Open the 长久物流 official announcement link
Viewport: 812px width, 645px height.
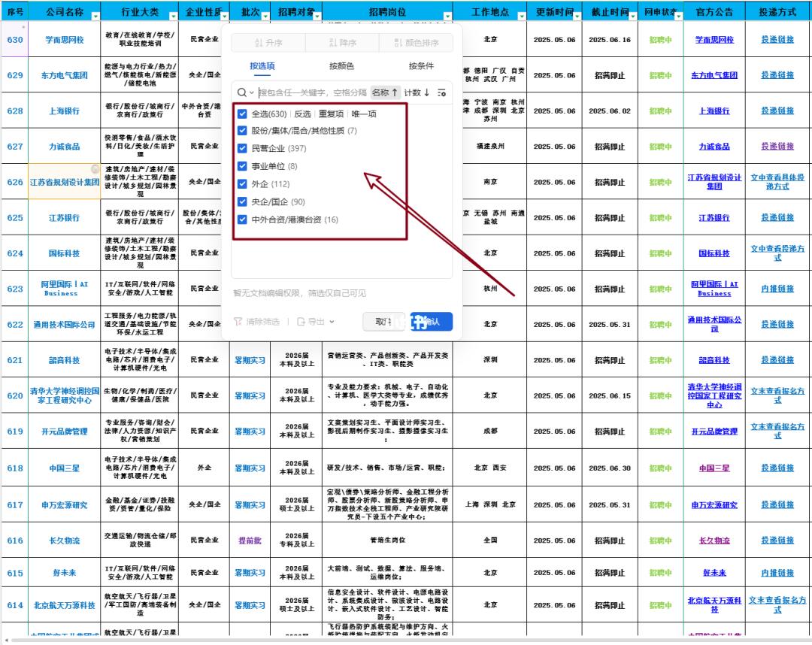[x=714, y=541]
